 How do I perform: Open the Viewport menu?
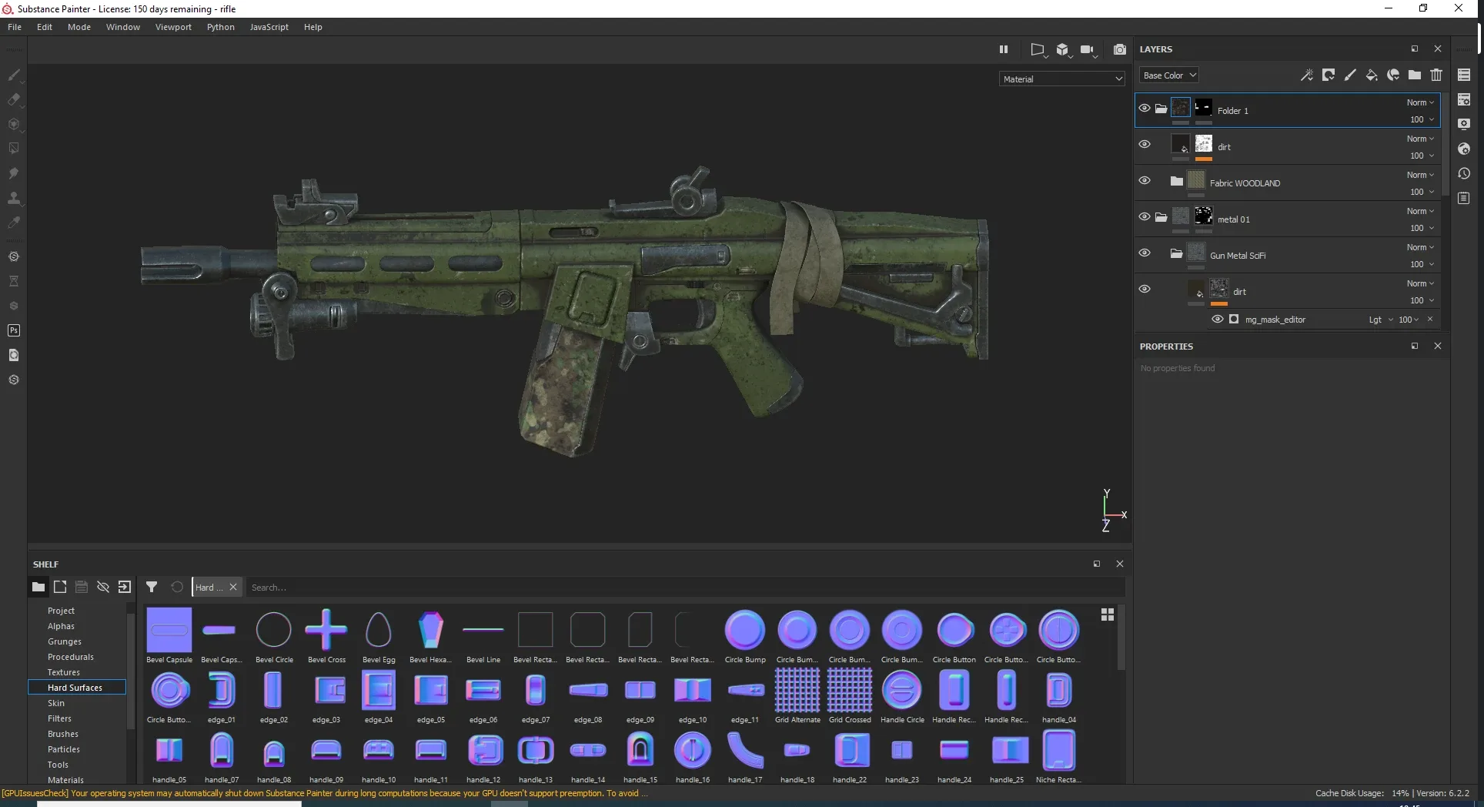173,27
